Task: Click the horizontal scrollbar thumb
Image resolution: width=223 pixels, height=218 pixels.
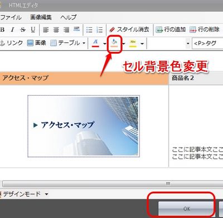Action: [x=113, y=184]
